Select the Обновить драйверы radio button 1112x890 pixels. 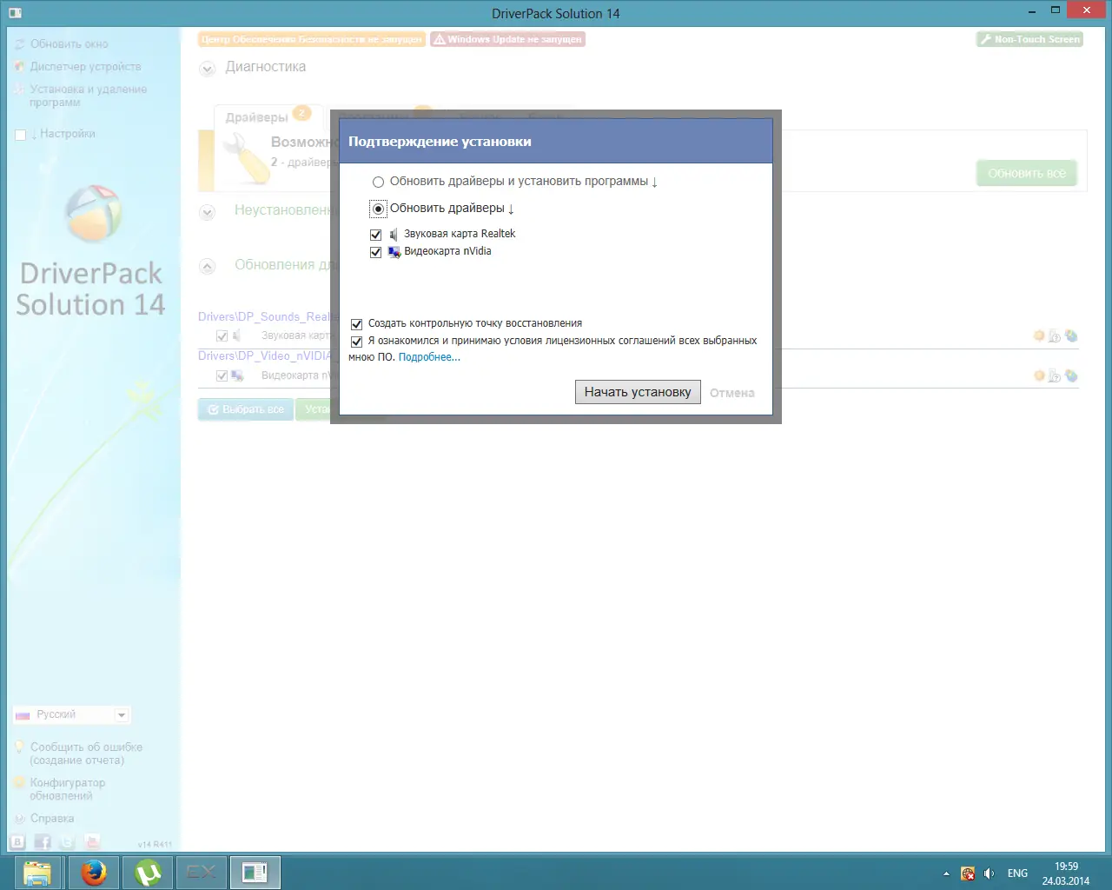378,209
